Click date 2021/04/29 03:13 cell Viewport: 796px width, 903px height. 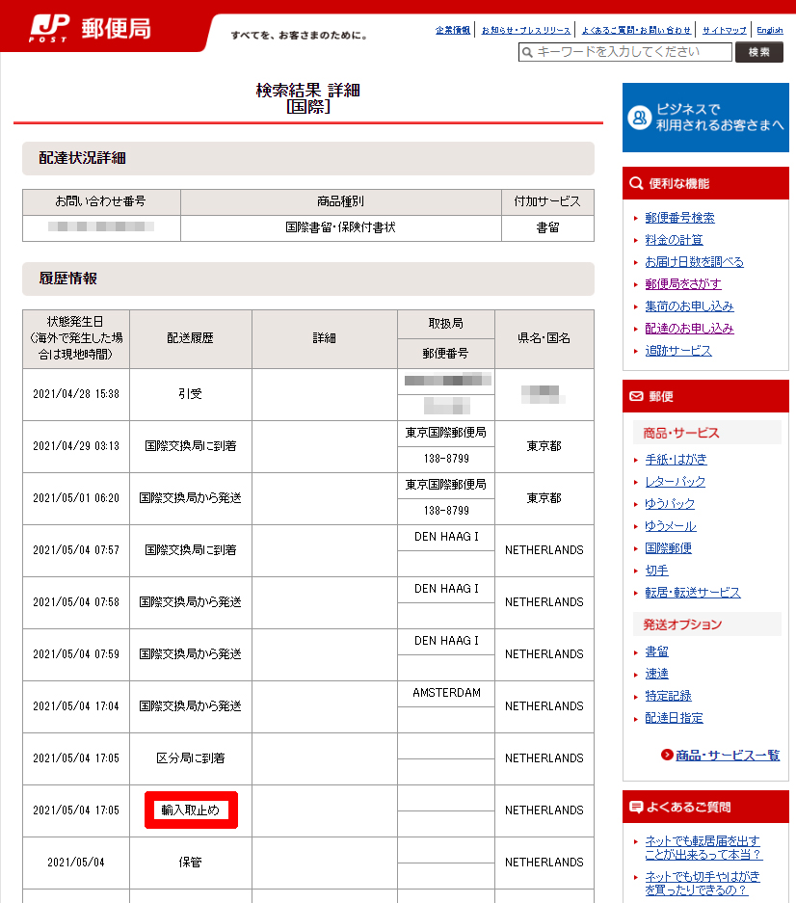click(76, 446)
